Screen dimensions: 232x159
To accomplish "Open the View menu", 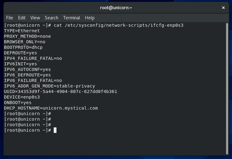I will [35, 18].
